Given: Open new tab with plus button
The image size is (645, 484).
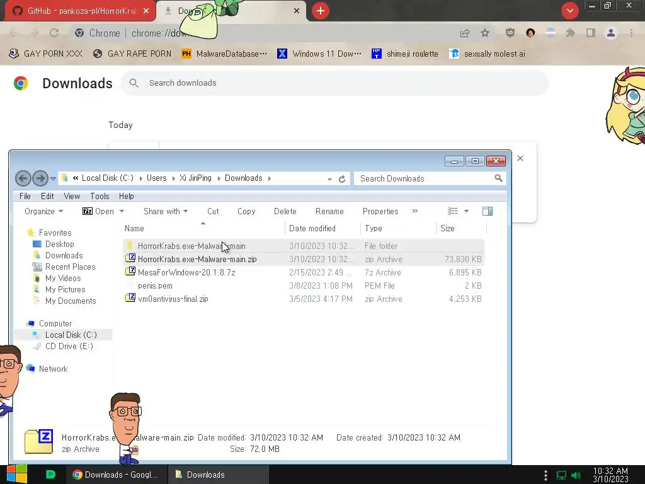Looking at the screenshot, I should 321,11.
